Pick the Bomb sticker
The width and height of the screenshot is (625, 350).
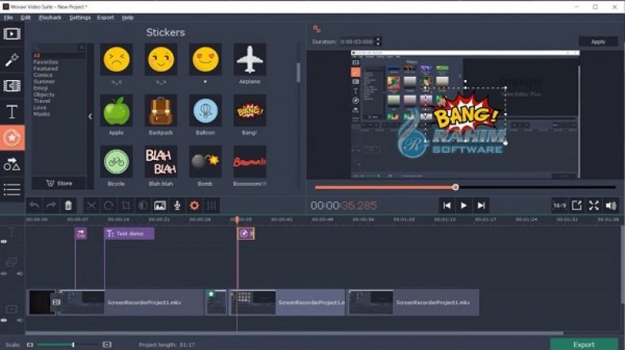tap(205, 162)
